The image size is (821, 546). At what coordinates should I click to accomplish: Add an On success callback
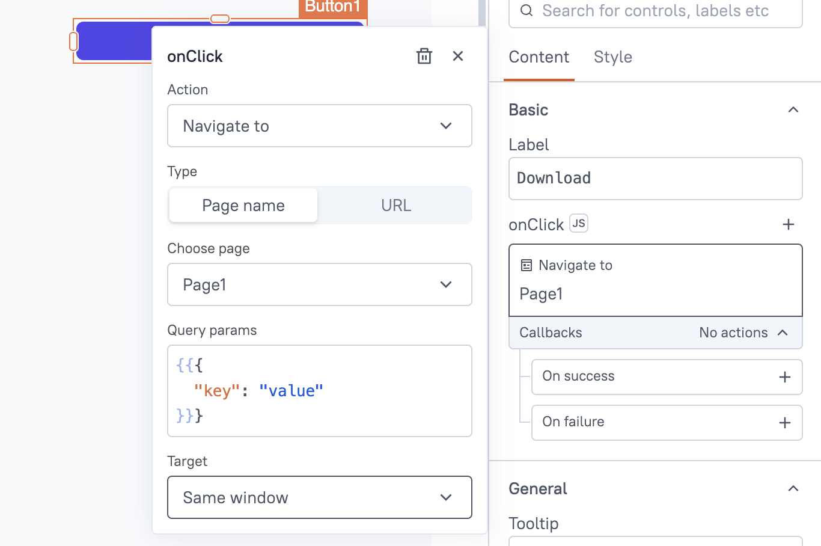(784, 377)
